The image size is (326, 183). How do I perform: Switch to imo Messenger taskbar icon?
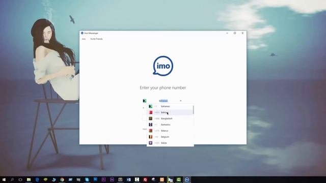click(187, 179)
